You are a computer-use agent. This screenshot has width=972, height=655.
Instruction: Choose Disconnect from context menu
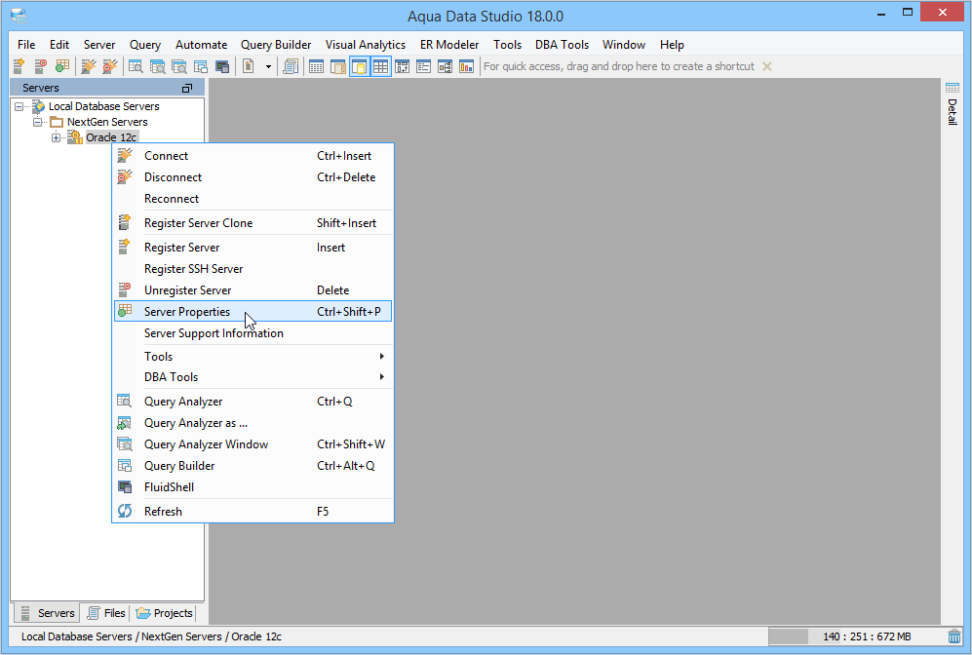(x=253, y=177)
